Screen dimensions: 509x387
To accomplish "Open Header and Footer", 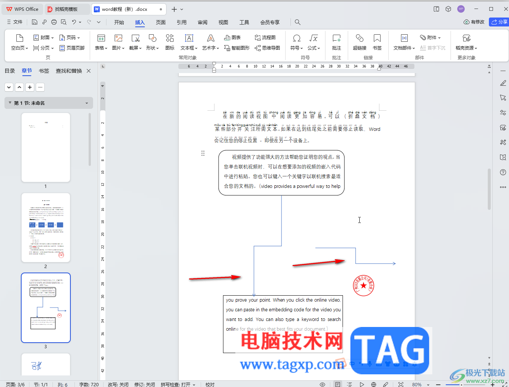I will [x=72, y=48].
